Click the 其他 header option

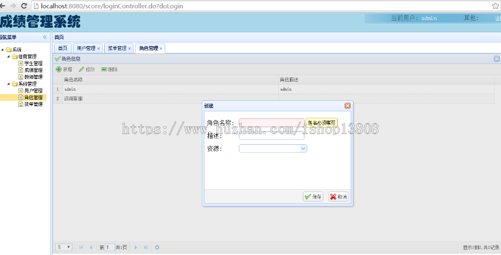pyautogui.click(x=471, y=18)
